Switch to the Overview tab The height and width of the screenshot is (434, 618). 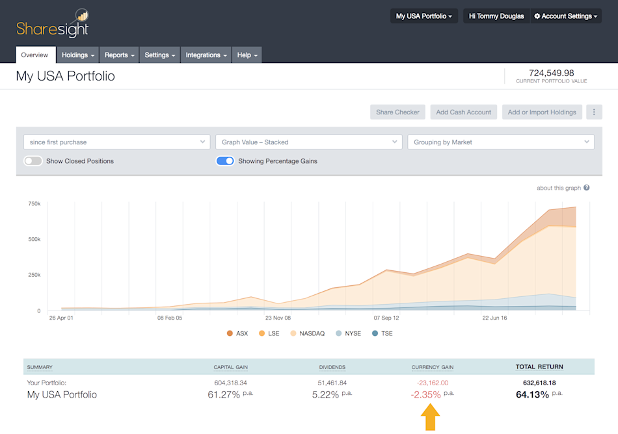pyautogui.click(x=34, y=55)
